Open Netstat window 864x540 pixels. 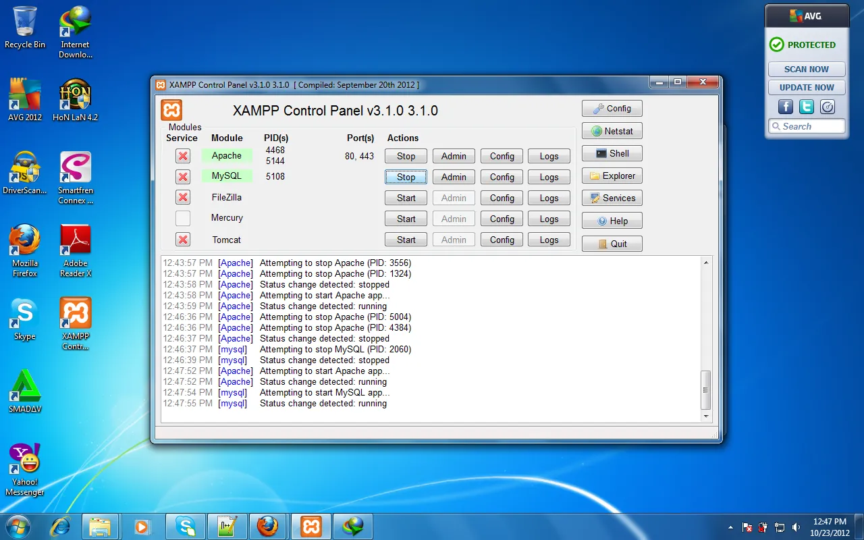pos(612,131)
